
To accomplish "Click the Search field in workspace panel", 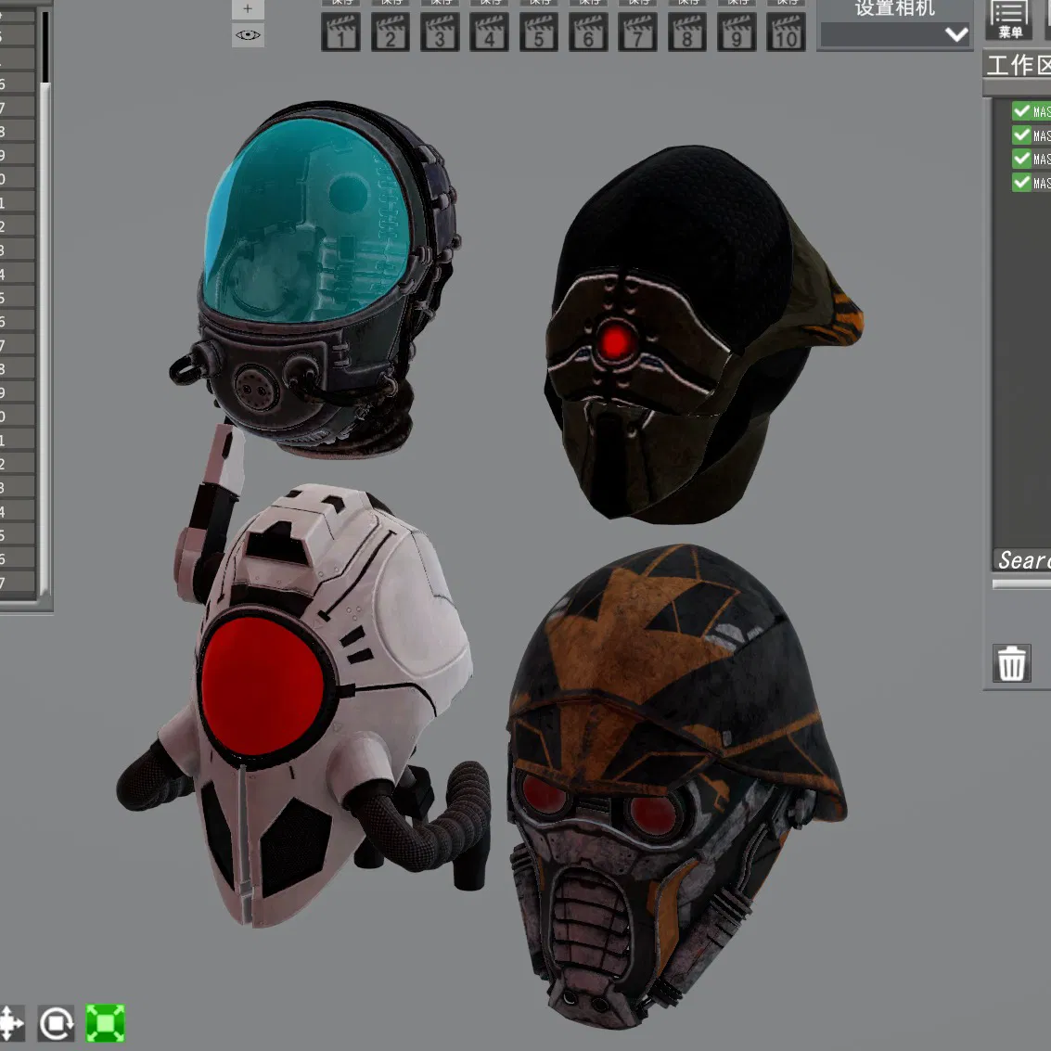I will click(x=1022, y=559).
